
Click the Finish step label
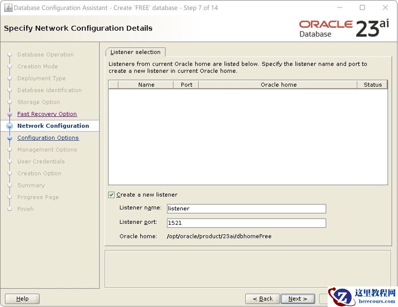[x=25, y=209]
